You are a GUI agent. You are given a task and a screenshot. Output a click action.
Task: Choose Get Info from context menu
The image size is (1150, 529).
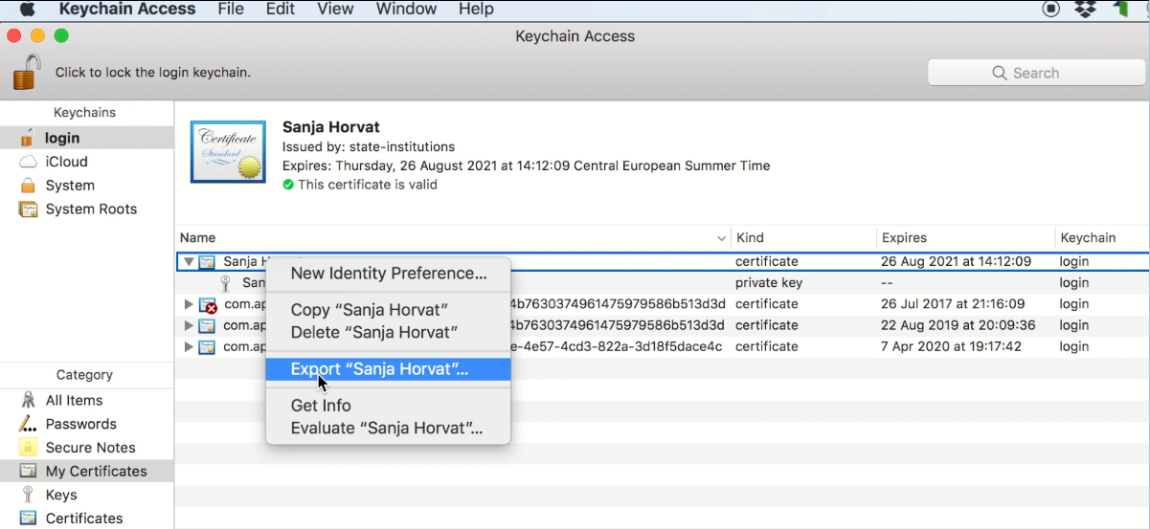388,406
